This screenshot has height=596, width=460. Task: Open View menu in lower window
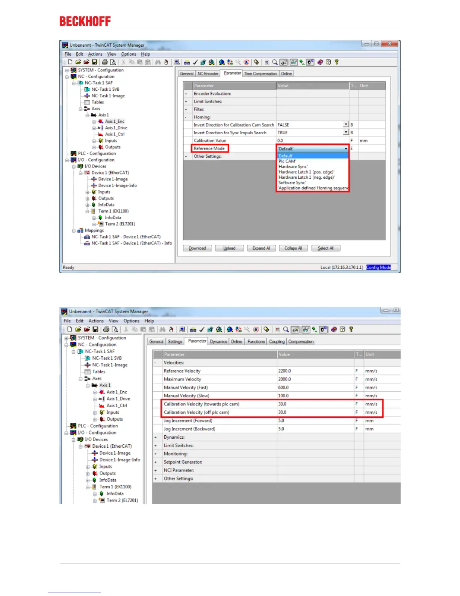coord(113,321)
